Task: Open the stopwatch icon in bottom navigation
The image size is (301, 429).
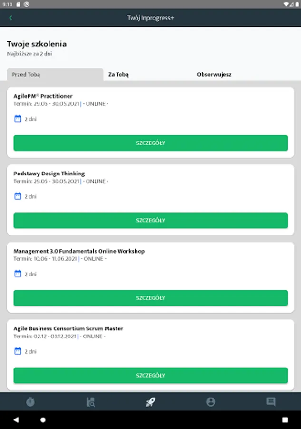Action: (x=30, y=402)
